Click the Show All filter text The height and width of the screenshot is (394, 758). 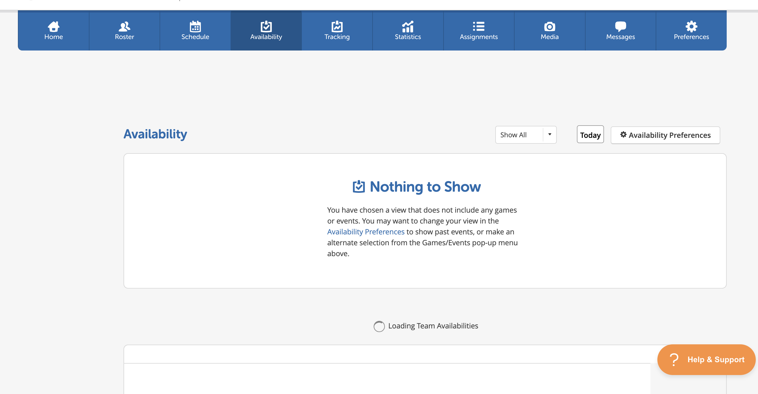click(x=513, y=135)
